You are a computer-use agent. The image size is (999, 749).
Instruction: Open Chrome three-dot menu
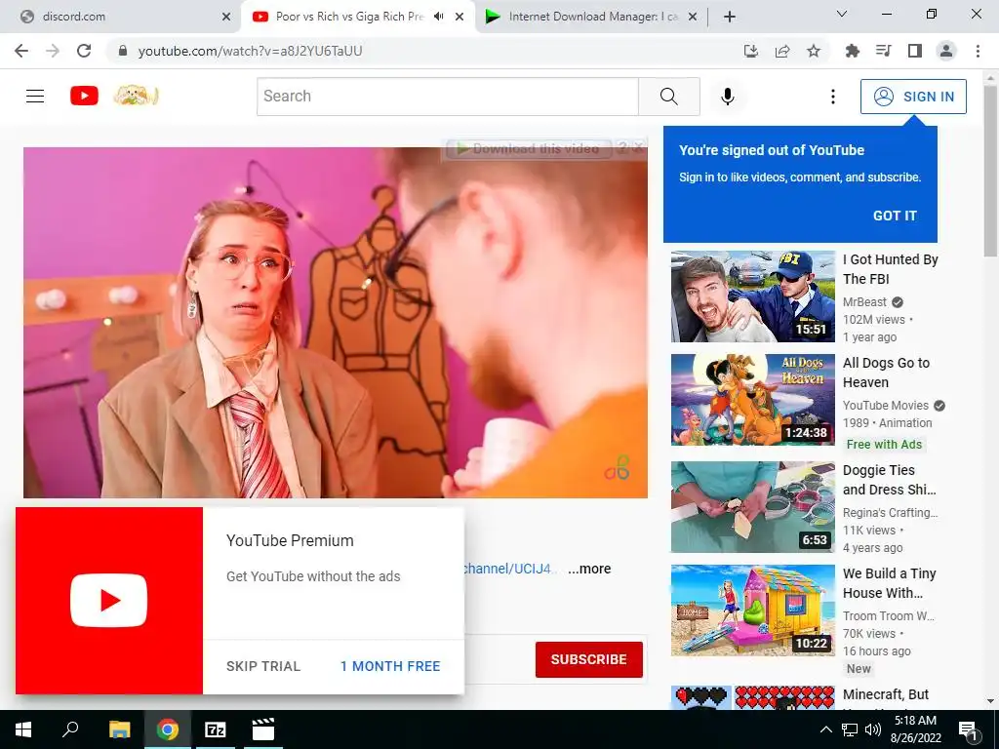(x=978, y=51)
